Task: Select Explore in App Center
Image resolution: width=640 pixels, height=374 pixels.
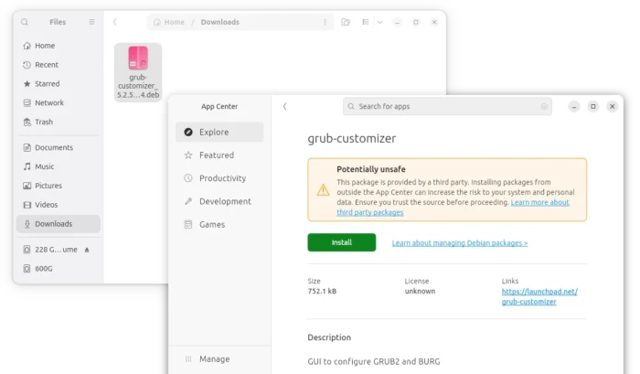Action: [219, 132]
